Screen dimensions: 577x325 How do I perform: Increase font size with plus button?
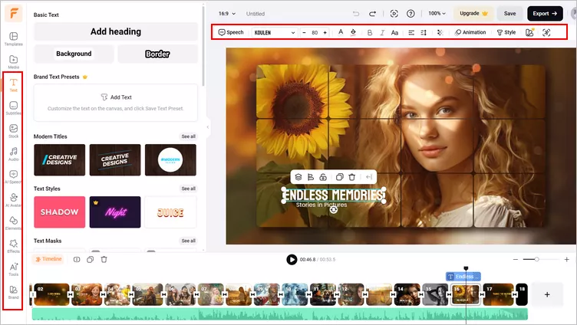tap(325, 32)
